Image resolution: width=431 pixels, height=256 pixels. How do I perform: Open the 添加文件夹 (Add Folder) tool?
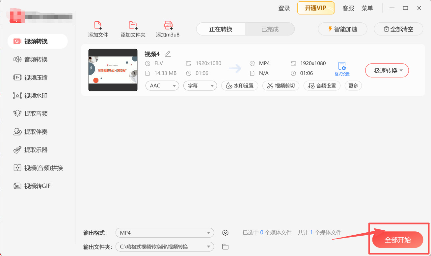pos(133,29)
